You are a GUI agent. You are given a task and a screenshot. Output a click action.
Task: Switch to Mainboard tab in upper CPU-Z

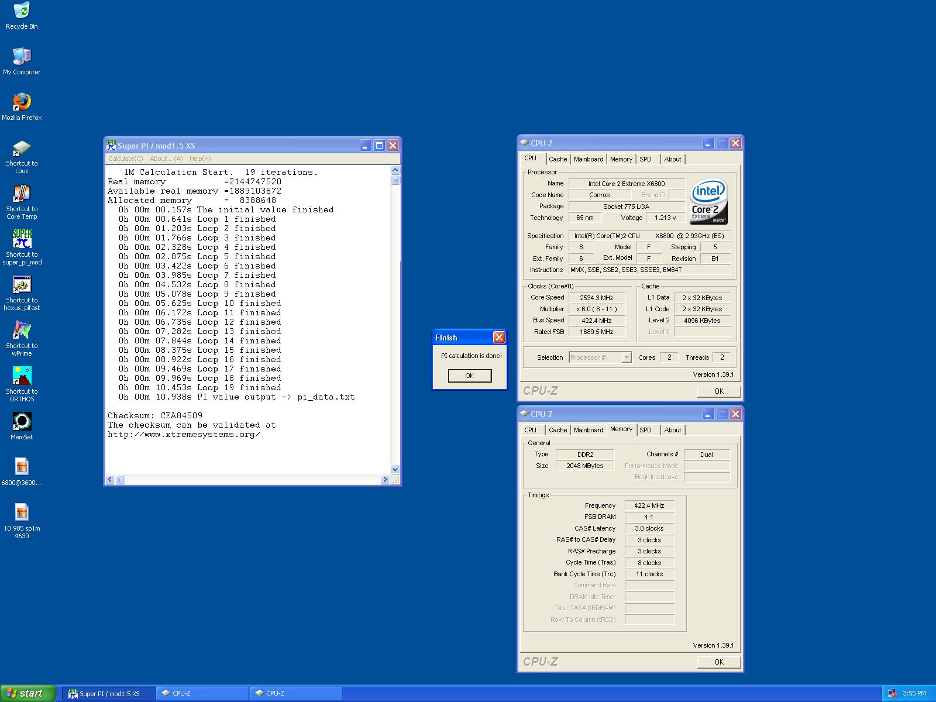coord(588,159)
